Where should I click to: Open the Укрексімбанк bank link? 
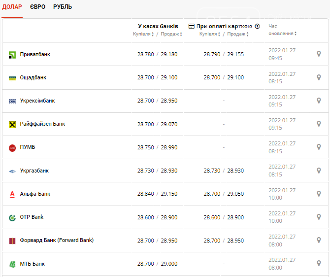[37, 101]
